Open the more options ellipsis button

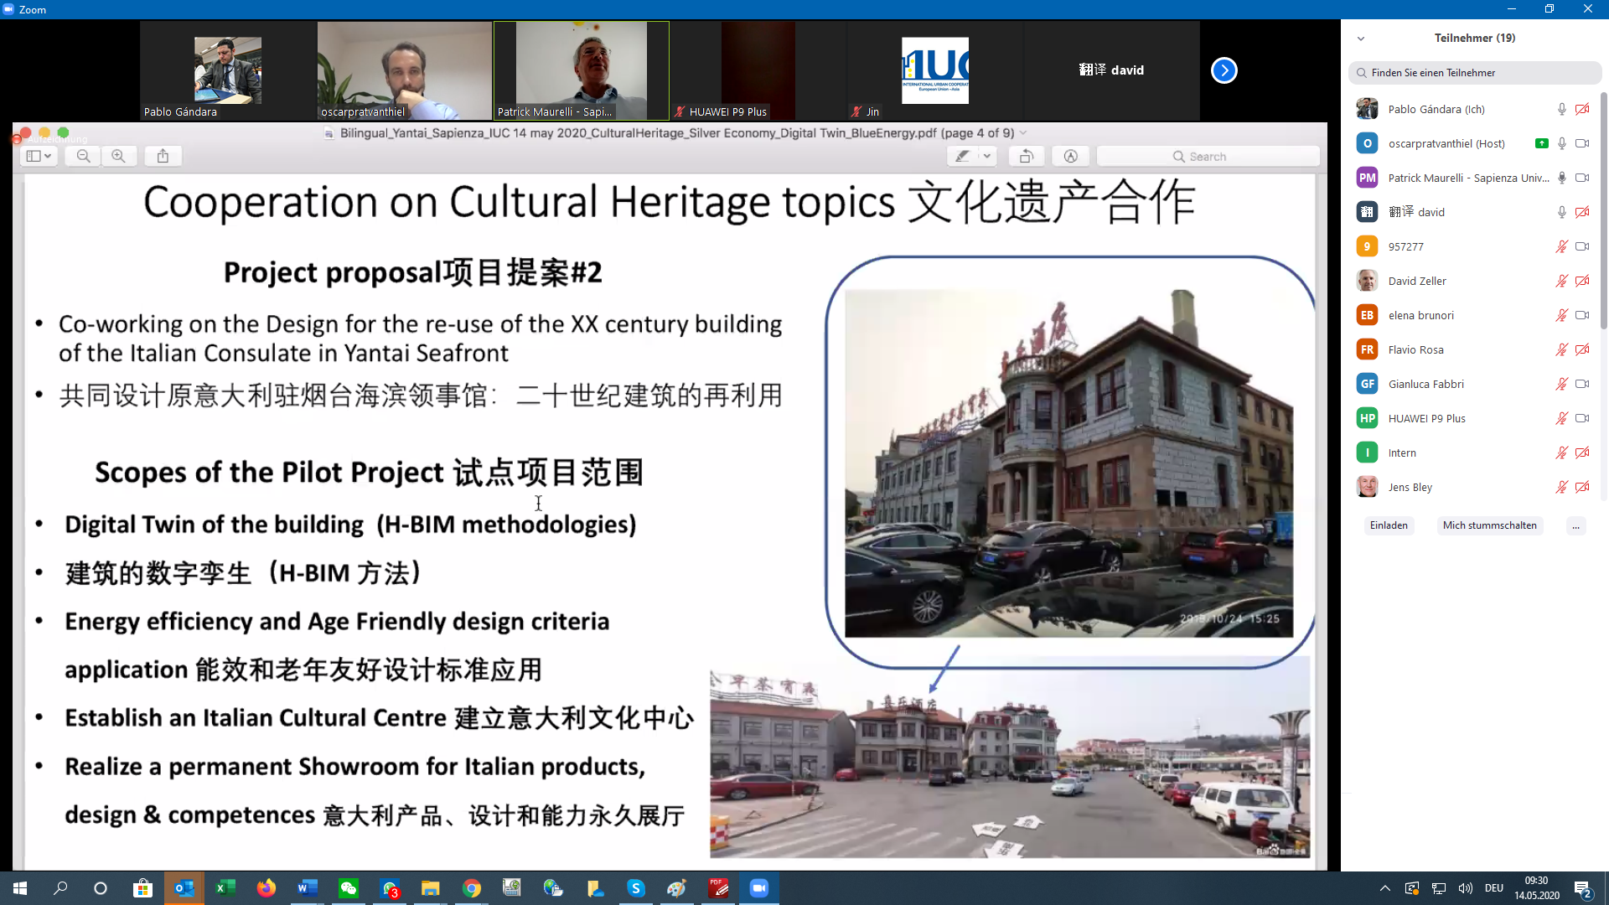coord(1575,525)
